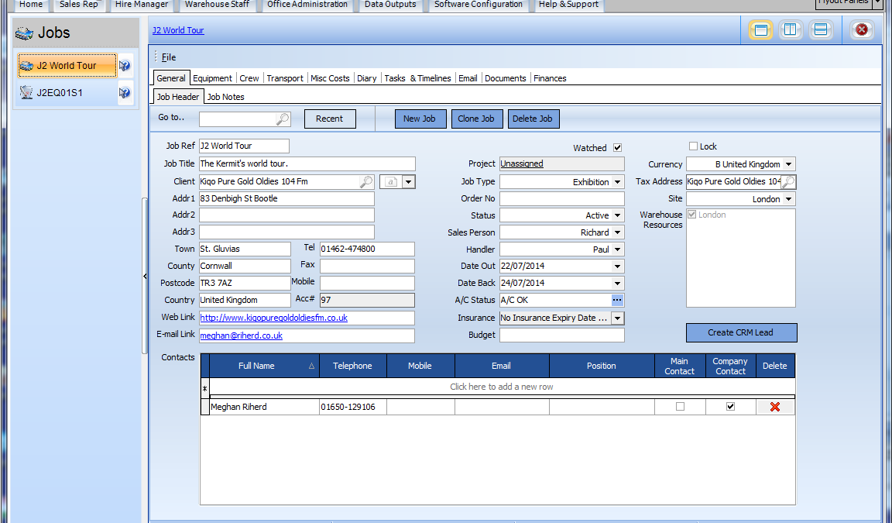The width and height of the screenshot is (892, 523).
Task: Enable the Lock checkbox
Action: click(693, 146)
